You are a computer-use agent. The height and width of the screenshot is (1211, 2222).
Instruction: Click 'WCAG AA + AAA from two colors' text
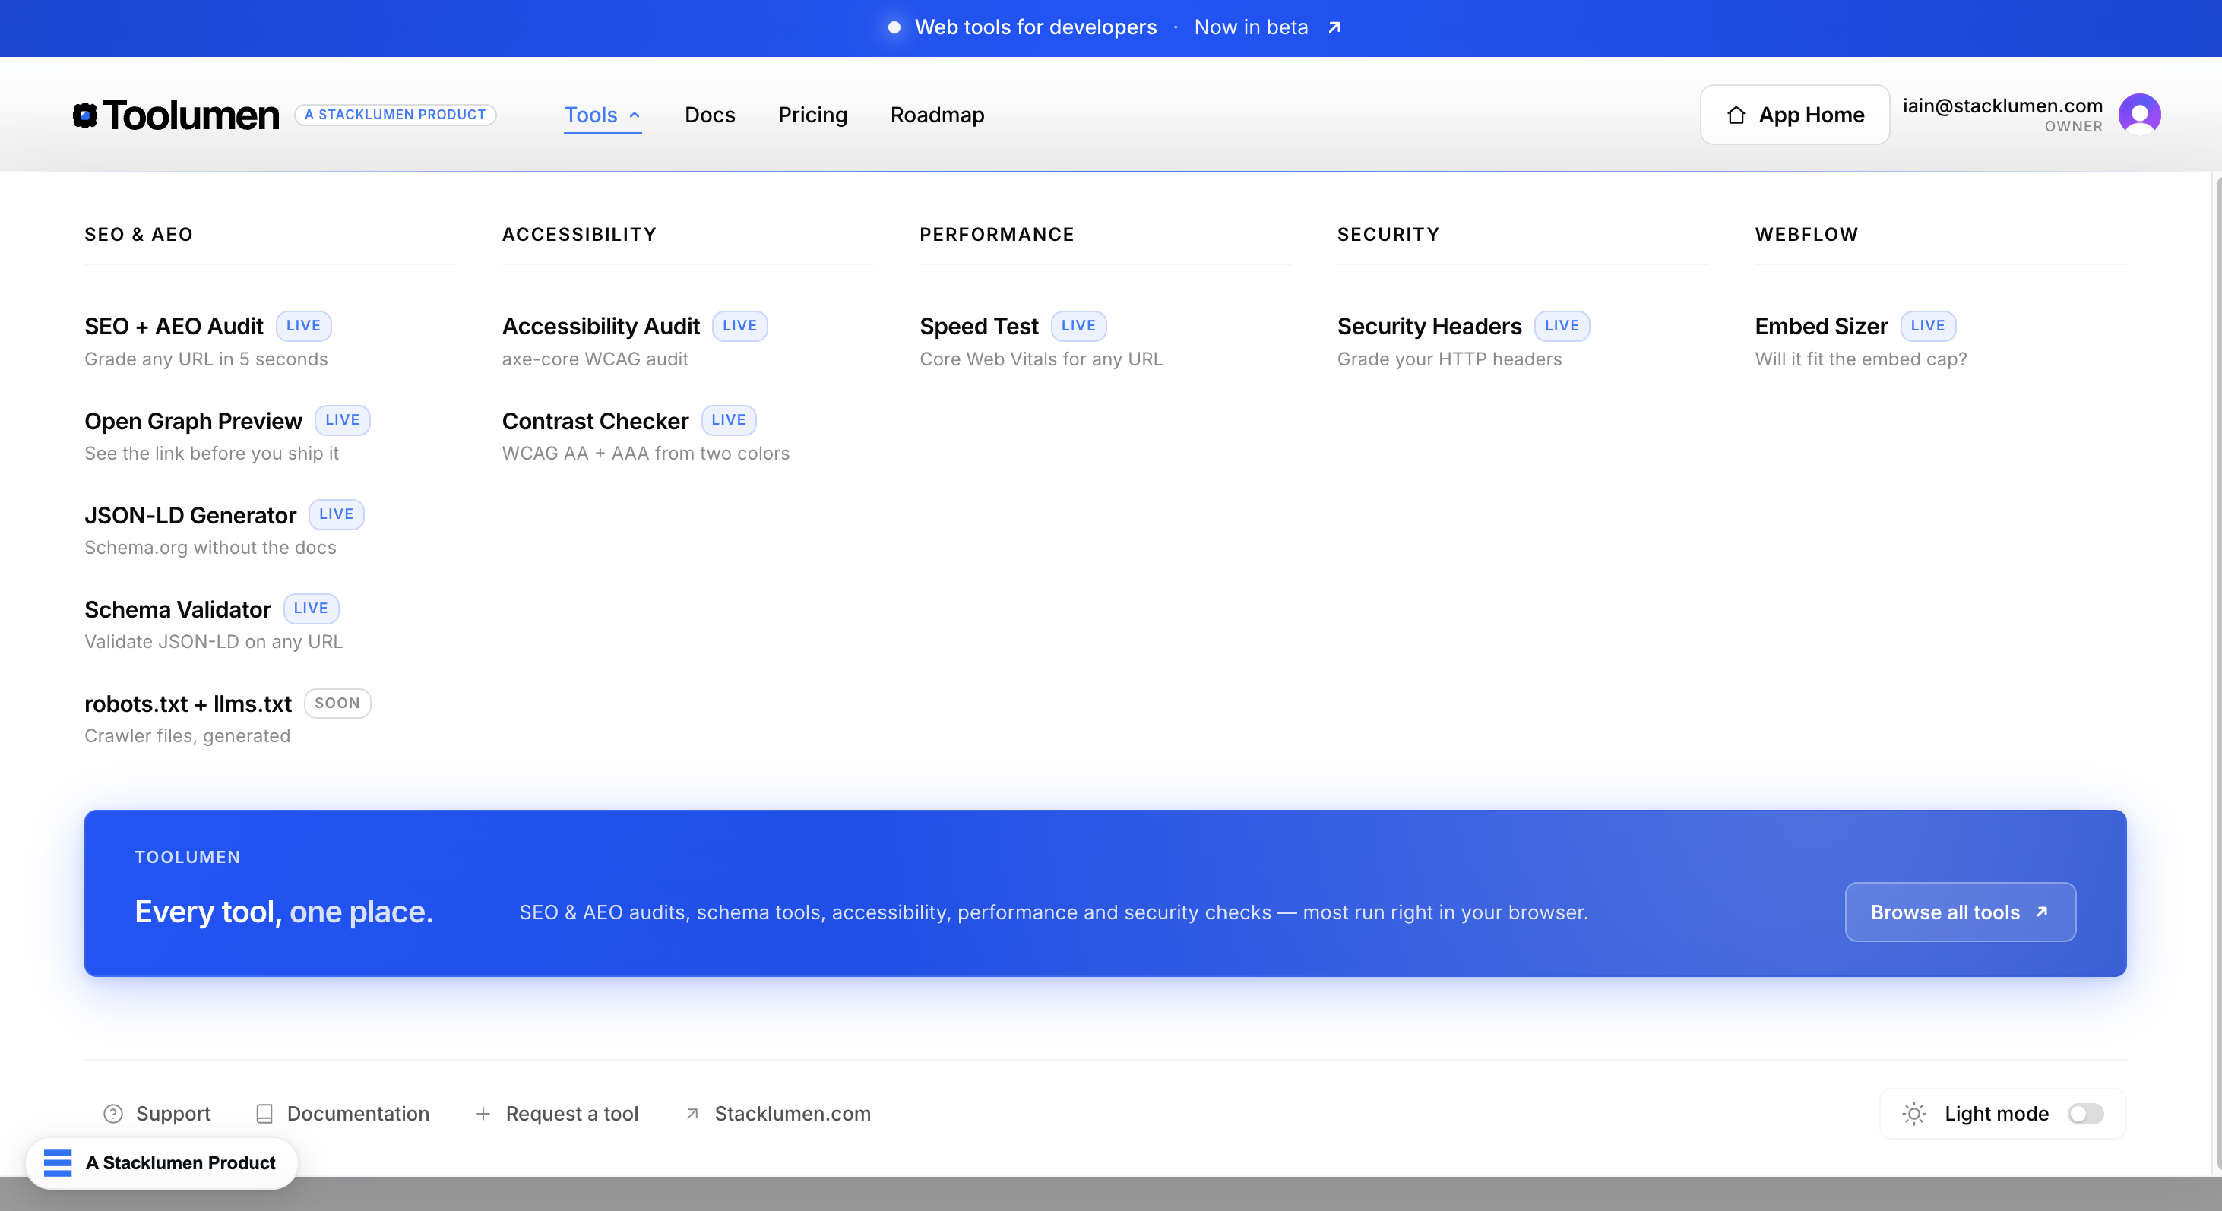click(x=646, y=453)
